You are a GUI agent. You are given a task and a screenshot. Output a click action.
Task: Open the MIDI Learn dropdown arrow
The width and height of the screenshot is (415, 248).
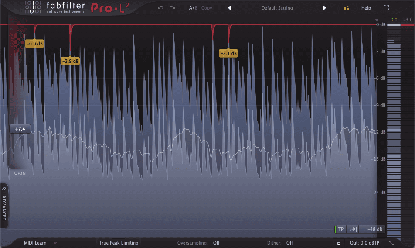pyautogui.click(x=55, y=243)
